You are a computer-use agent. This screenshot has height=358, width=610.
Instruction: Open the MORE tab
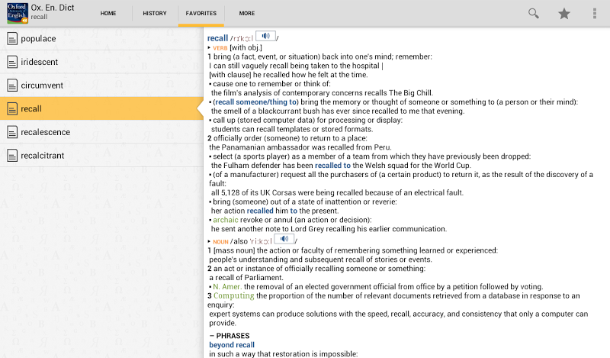pos(247,13)
